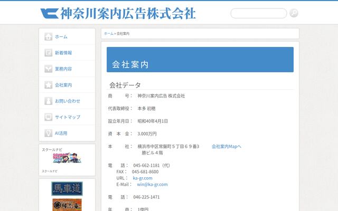Open the ka-gr.com URL link
Image resolution: width=338 pixels, height=211 pixels.
pyautogui.click(x=143, y=178)
